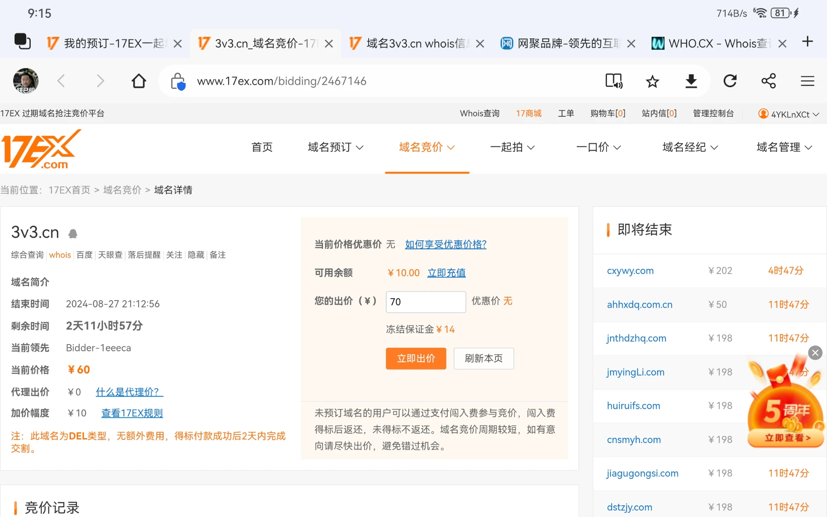Image resolution: width=827 pixels, height=517 pixels.
Task: Select the 首页 navigation item
Action: [262, 147]
